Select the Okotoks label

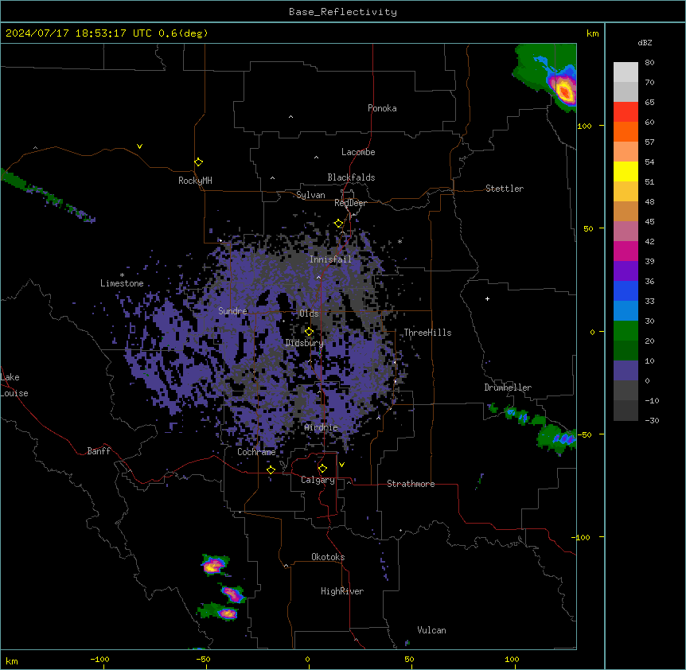coord(328,557)
